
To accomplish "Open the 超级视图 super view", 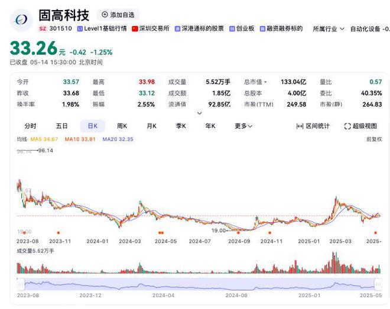I will 360,126.
